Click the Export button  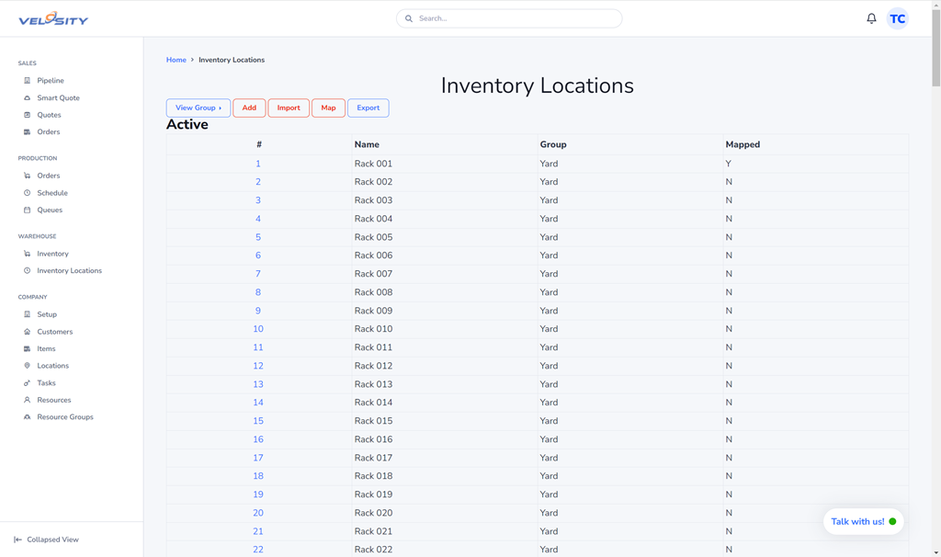click(368, 108)
